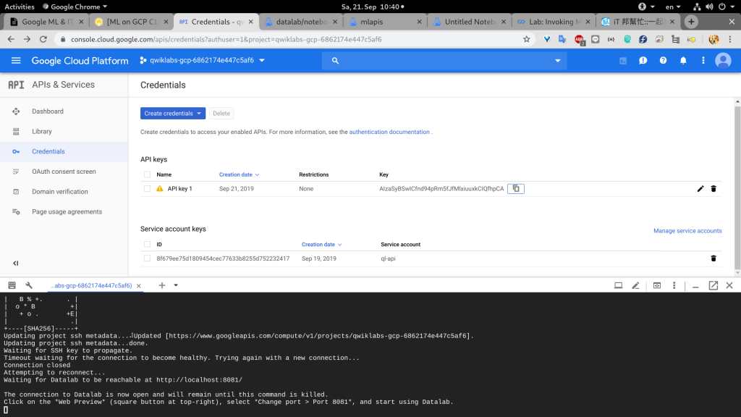Select all API keys header checkbox

pos(148,174)
